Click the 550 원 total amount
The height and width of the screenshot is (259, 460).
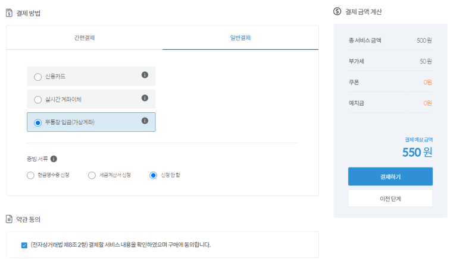click(417, 152)
